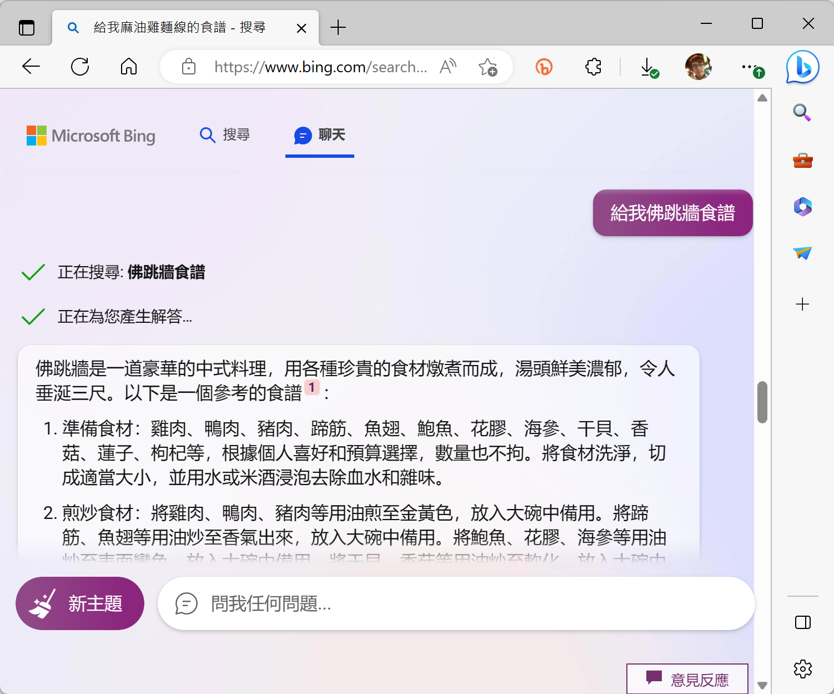The width and height of the screenshot is (834, 694).
Task: Toggle the sidebar visibility panel icon
Action: pos(802,622)
